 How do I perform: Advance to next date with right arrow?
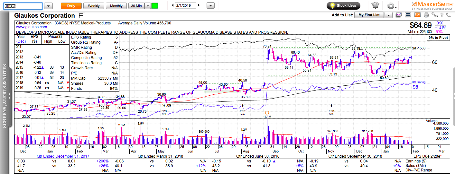coord(199,5)
